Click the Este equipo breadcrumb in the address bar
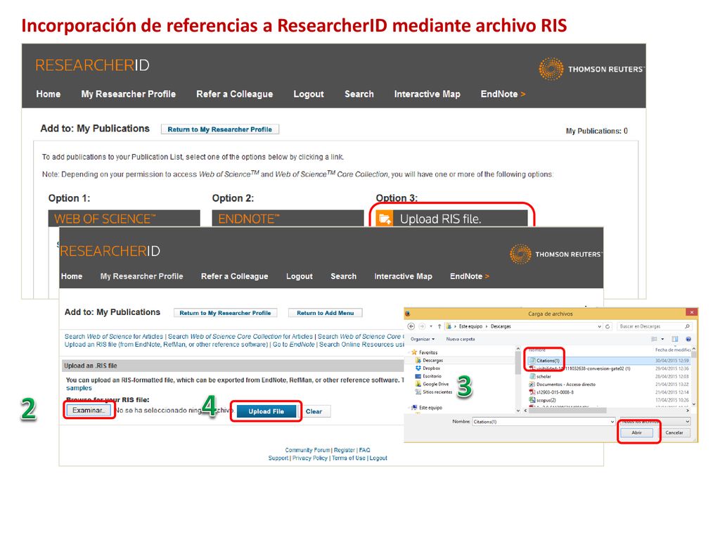 pos(470,326)
